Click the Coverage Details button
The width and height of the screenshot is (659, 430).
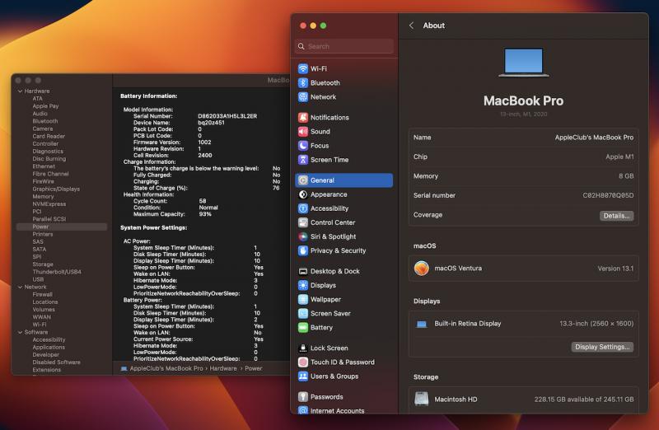(616, 216)
